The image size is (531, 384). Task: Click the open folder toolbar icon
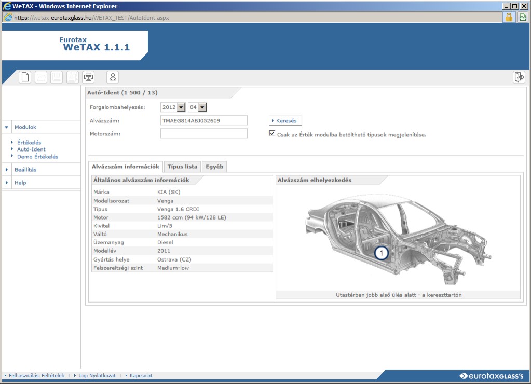pos(41,77)
